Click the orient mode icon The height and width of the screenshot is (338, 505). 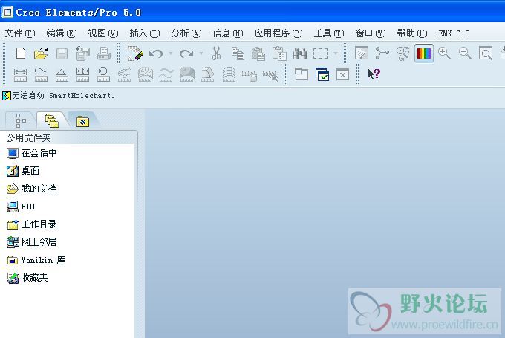click(403, 53)
